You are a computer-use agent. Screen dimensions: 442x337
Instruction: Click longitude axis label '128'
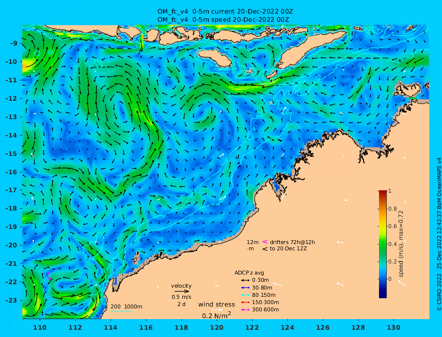[358, 327]
